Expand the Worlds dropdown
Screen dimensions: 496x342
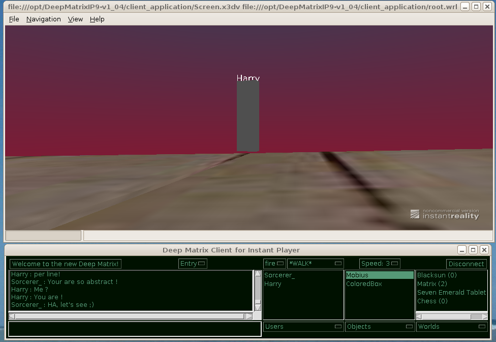(x=451, y=327)
